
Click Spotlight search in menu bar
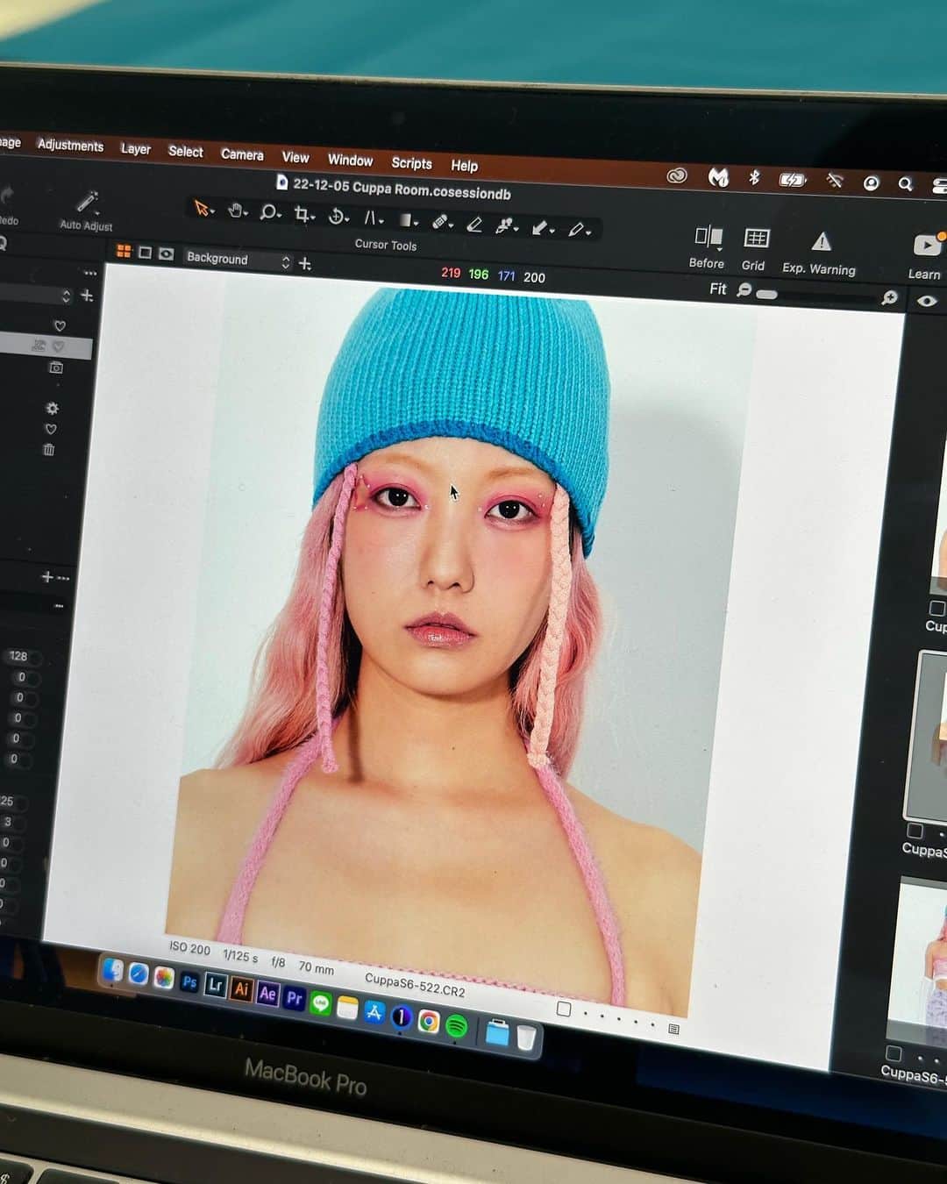pyautogui.click(x=905, y=183)
